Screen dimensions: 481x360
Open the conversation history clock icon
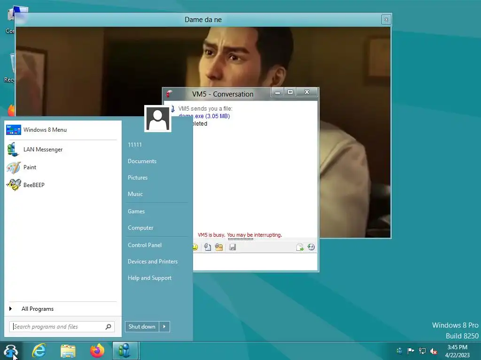pyautogui.click(x=311, y=247)
